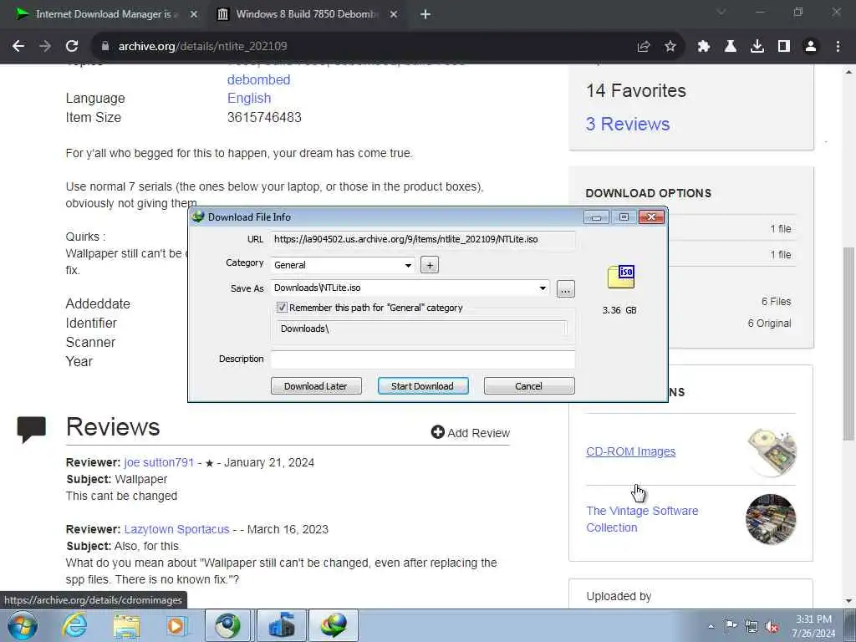Viewport: 856px width, 642px height.
Task: Launch Internet Explorer from the taskbar
Action: [74, 625]
